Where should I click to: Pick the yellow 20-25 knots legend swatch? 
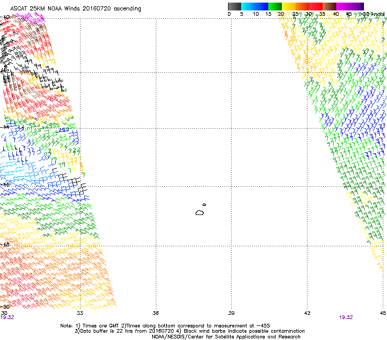pos(289,6)
